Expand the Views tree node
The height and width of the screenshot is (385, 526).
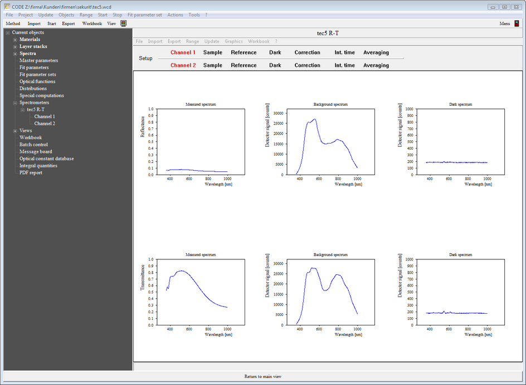(15, 131)
